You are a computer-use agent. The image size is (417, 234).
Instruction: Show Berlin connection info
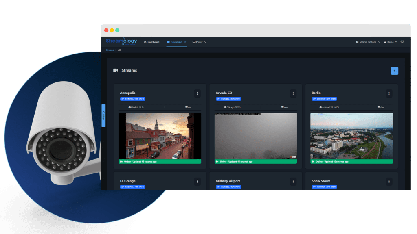[324, 99]
